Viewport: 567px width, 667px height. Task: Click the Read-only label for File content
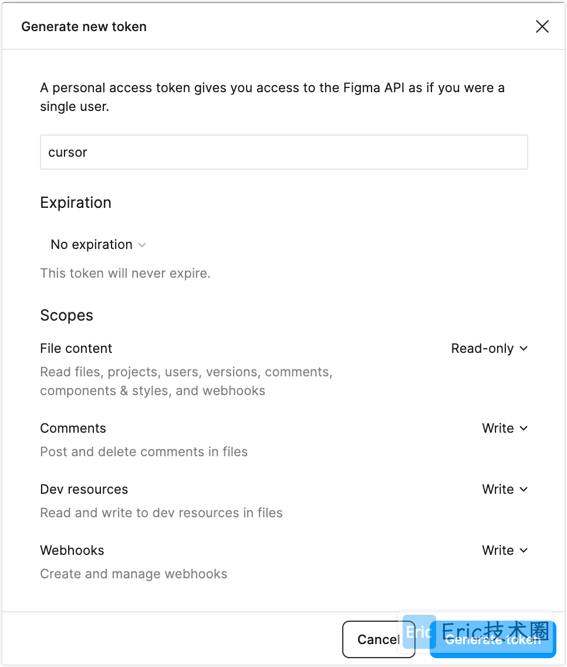point(483,348)
